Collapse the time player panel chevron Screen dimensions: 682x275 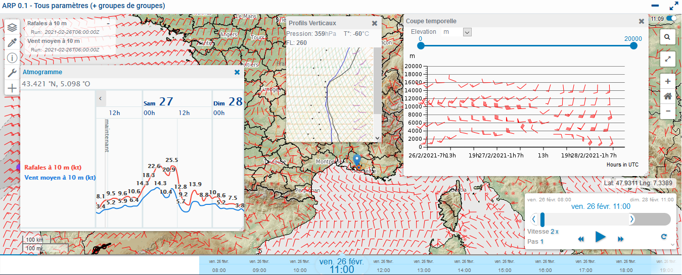[x=672, y=244]
